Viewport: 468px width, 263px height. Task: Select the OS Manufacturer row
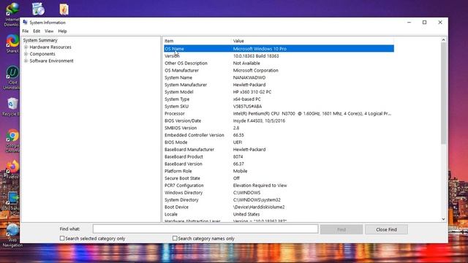coord(279,70)
